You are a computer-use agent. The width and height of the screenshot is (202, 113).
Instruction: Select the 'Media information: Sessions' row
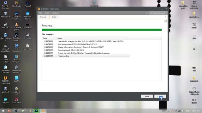pos(86,47)
